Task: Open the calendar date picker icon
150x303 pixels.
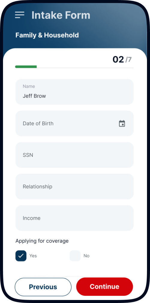Action: pos(122,124)
